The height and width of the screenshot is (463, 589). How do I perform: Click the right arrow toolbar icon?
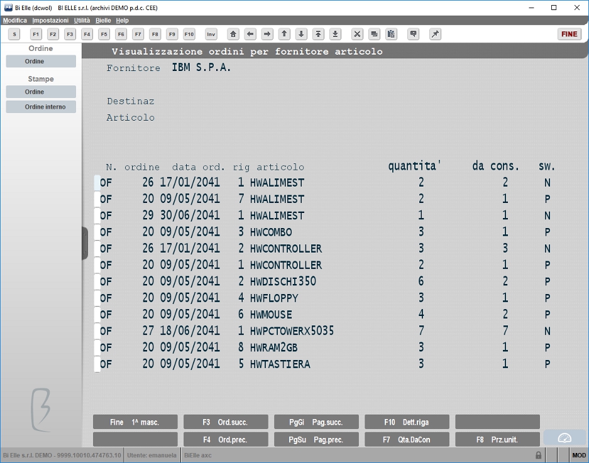267,34
